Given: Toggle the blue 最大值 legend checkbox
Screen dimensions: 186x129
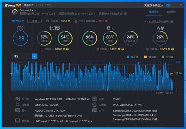Looking at the screenshot, I should pyautogui.click(x=127, y=57).
